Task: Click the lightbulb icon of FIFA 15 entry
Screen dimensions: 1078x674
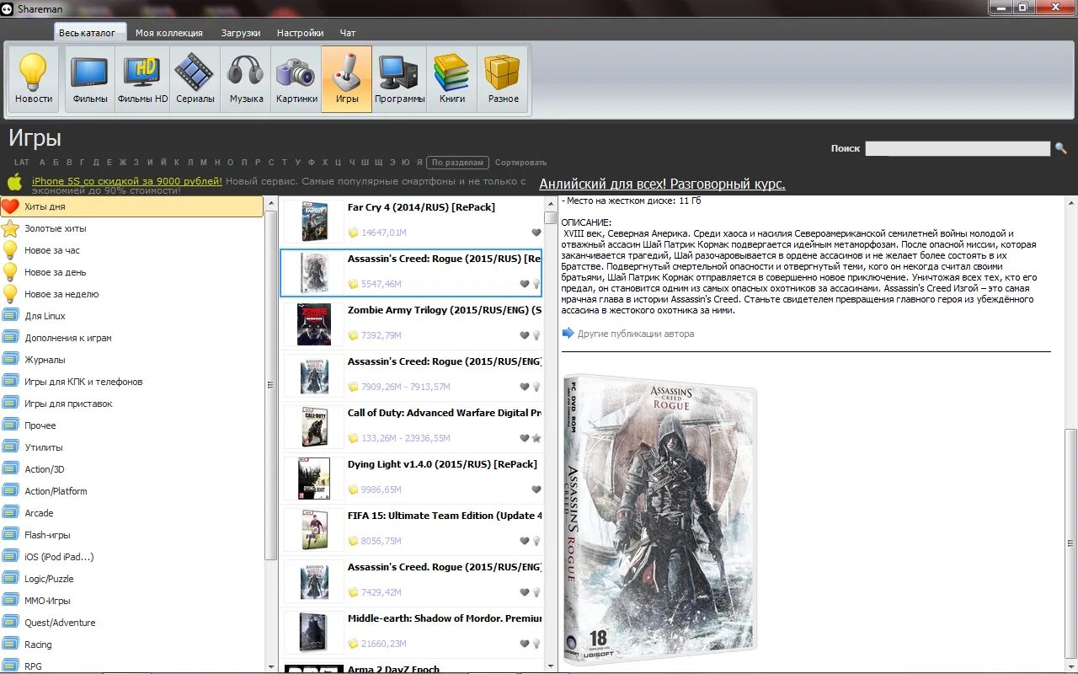Action: click(x=536, y=541)
